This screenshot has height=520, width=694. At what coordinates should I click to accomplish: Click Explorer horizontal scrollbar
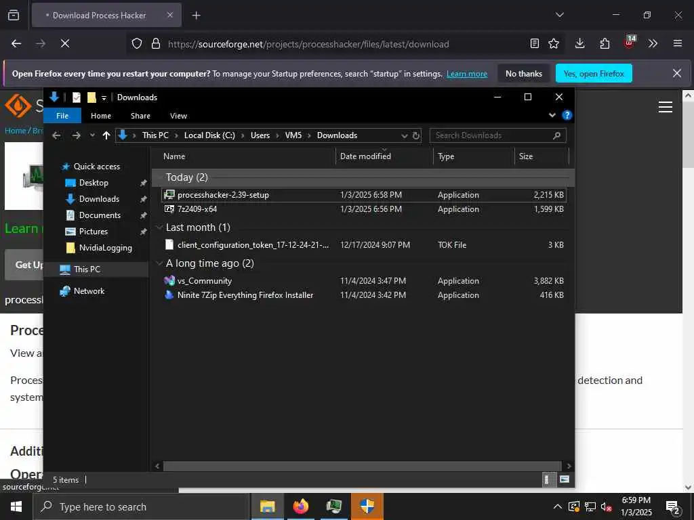(362, 466)
